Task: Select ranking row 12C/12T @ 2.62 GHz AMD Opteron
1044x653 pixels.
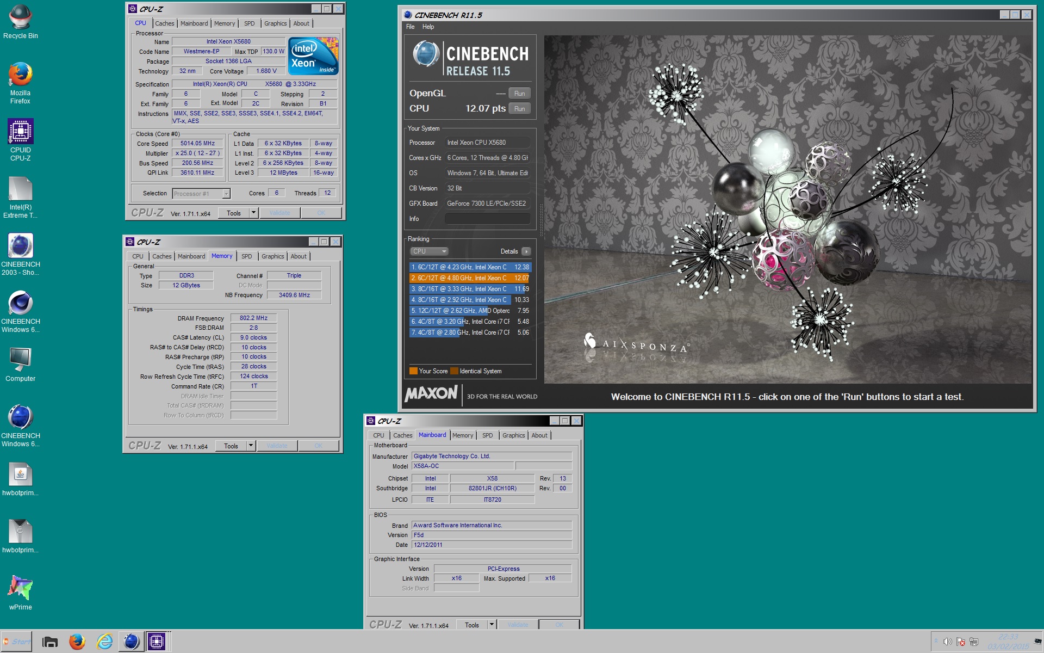Action: [x=470, y=311]
